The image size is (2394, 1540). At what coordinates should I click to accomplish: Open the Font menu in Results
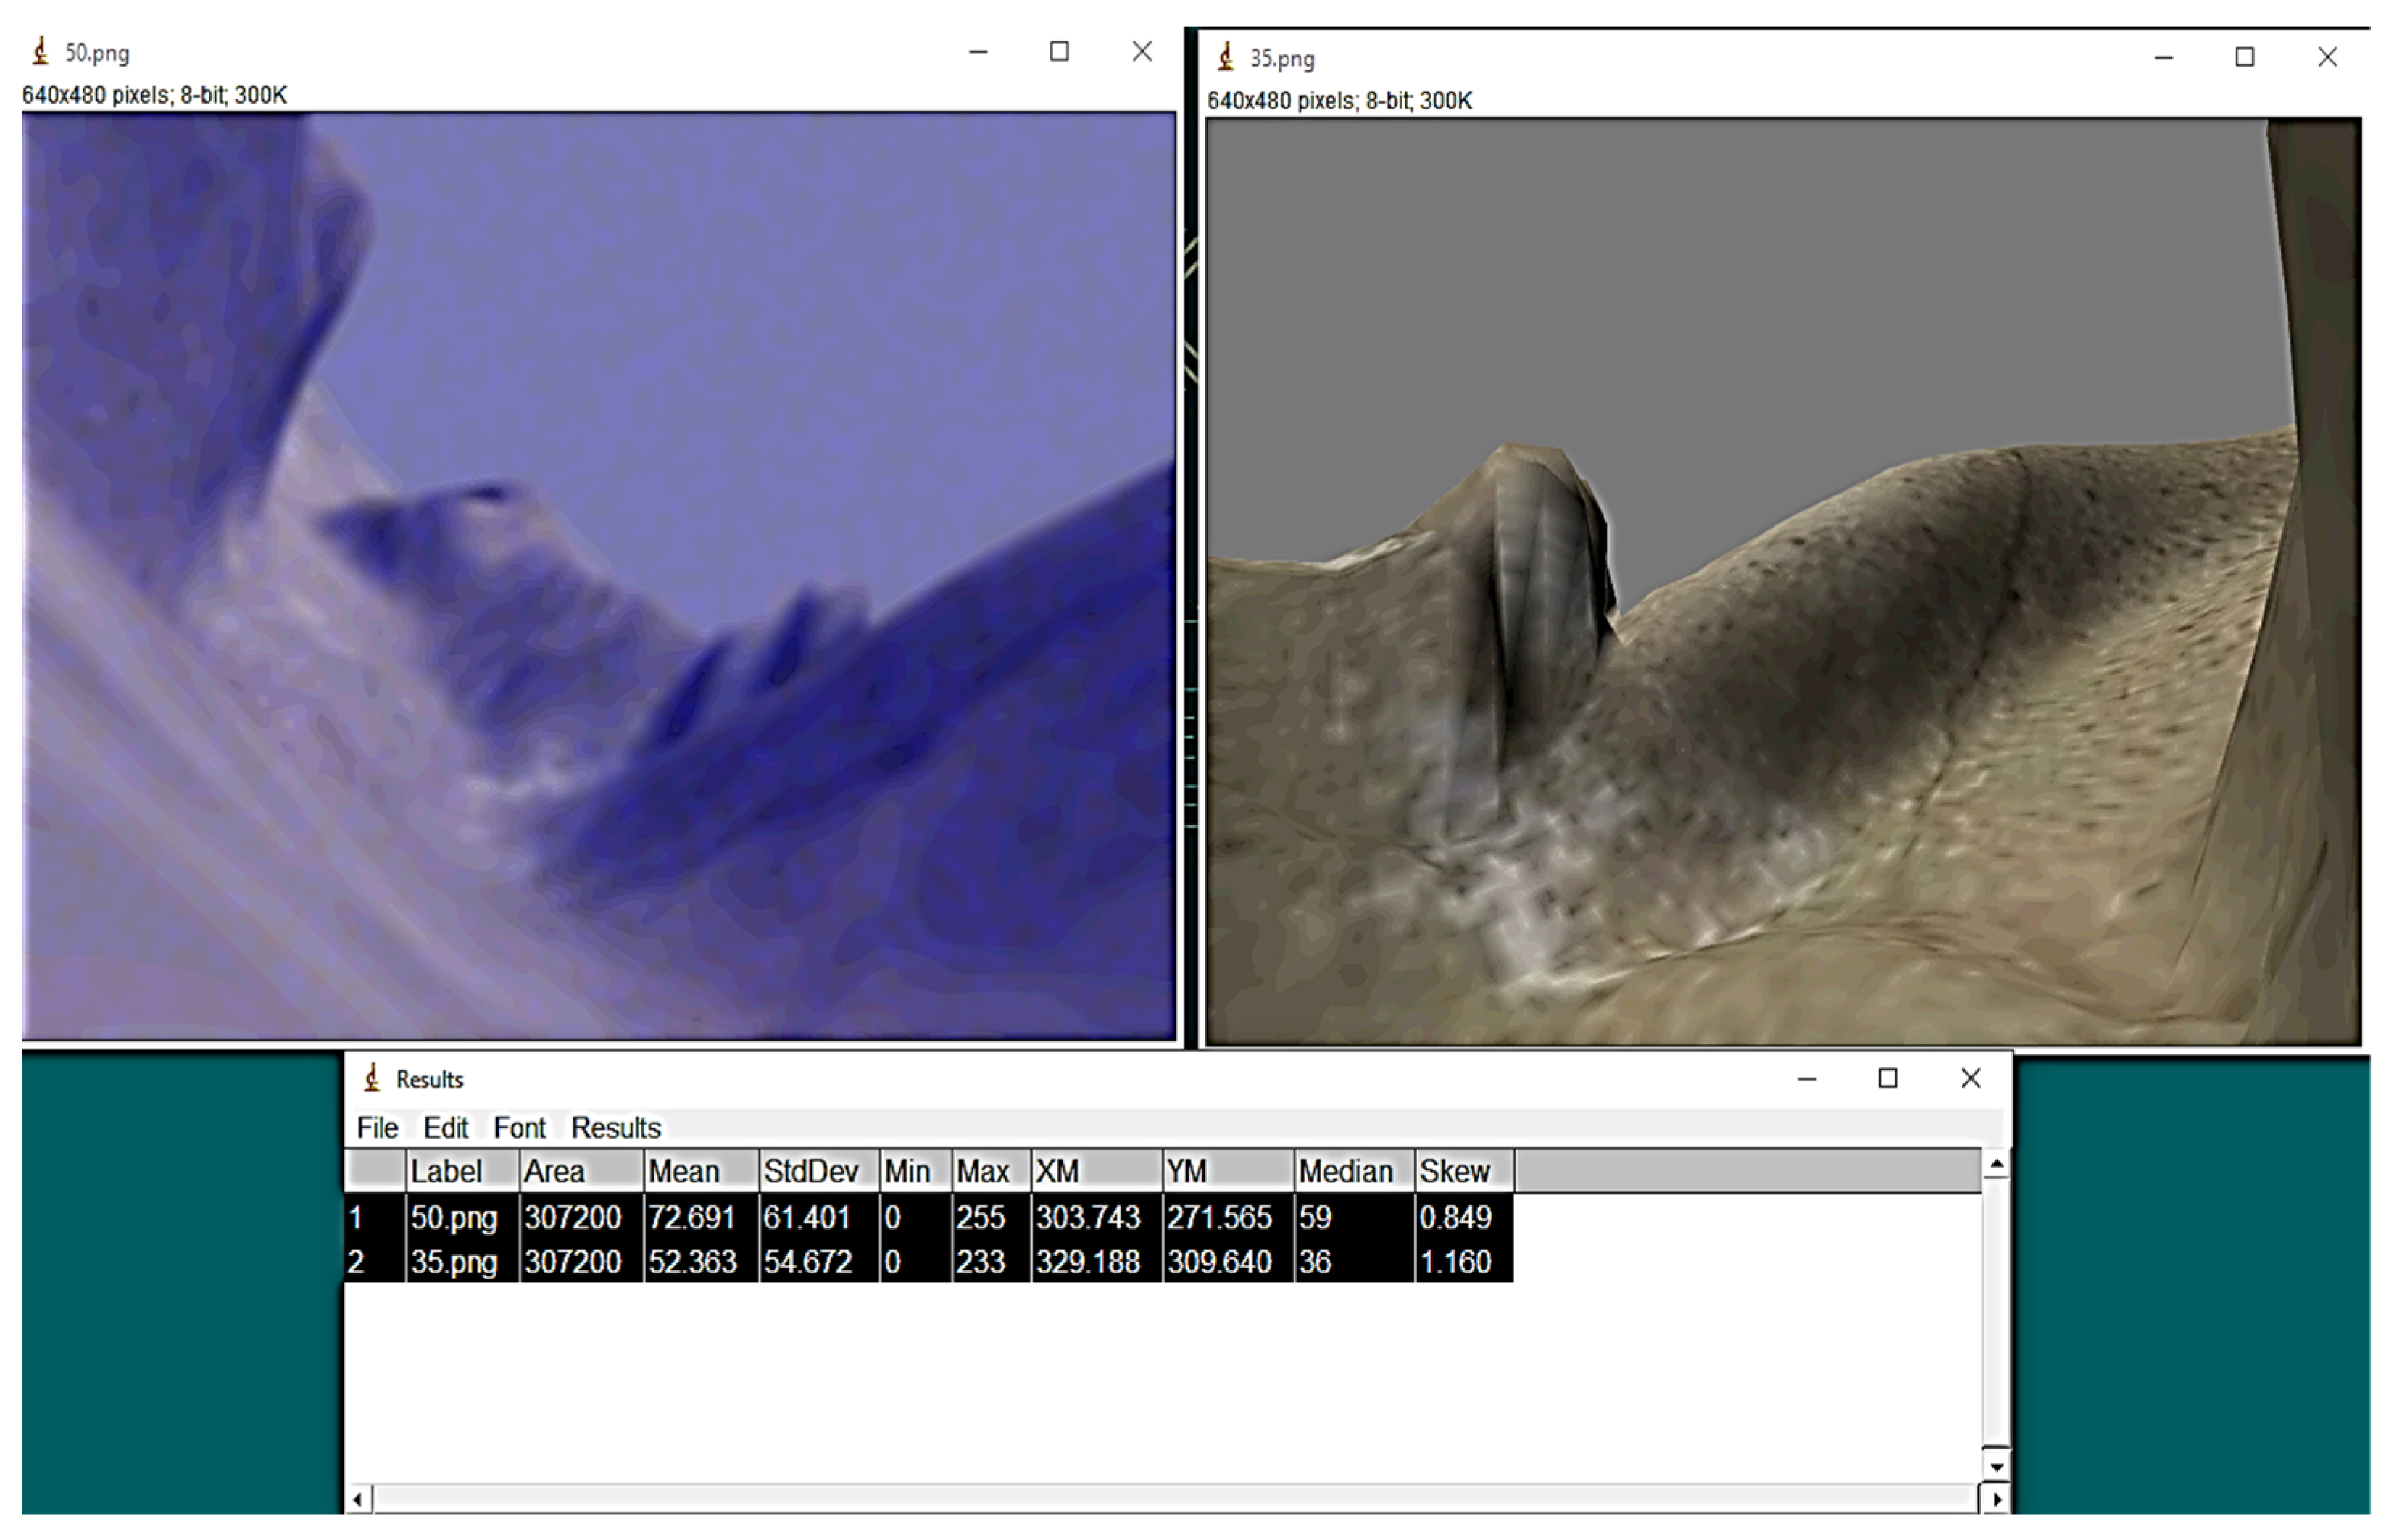coord(519,1128)
